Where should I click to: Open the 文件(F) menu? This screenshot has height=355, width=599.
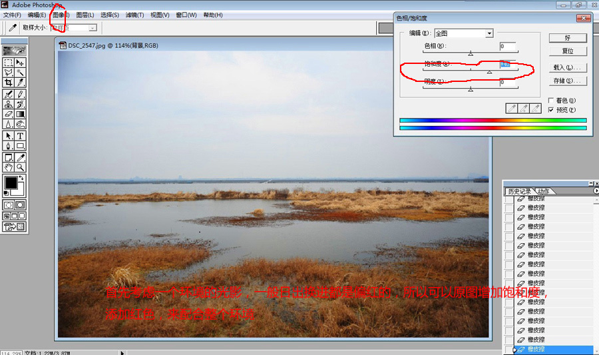[x=12, y=15]
